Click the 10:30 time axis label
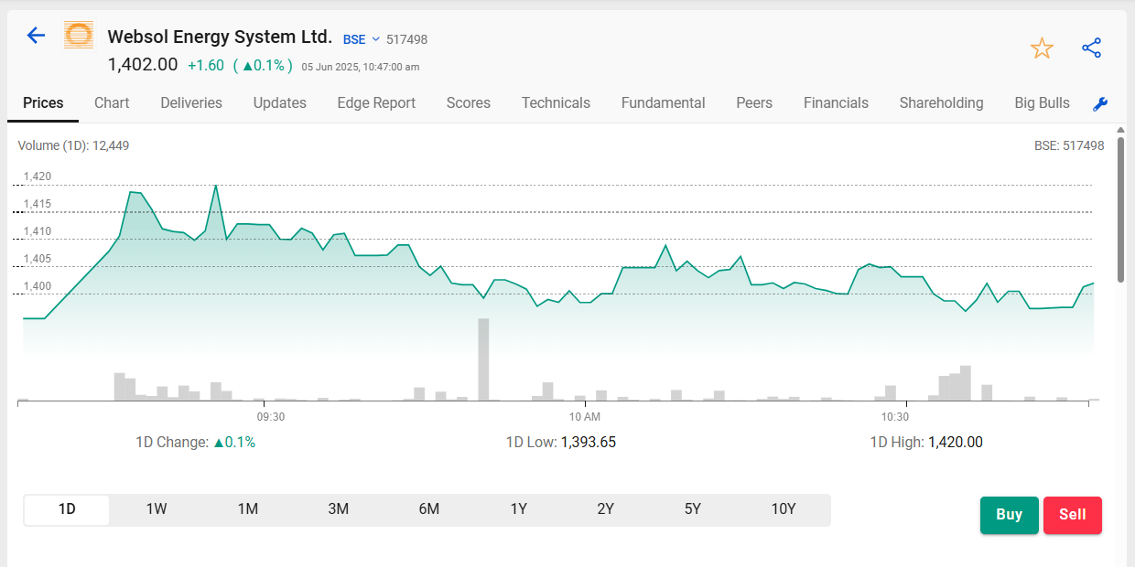The image size is (1135, 567). tap(895, 417)
